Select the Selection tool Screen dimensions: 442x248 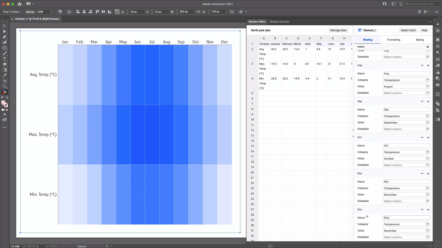click(x=5, y=25)
